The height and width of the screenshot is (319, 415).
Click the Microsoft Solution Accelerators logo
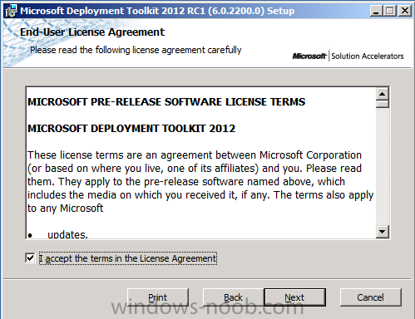coord(348,56)
